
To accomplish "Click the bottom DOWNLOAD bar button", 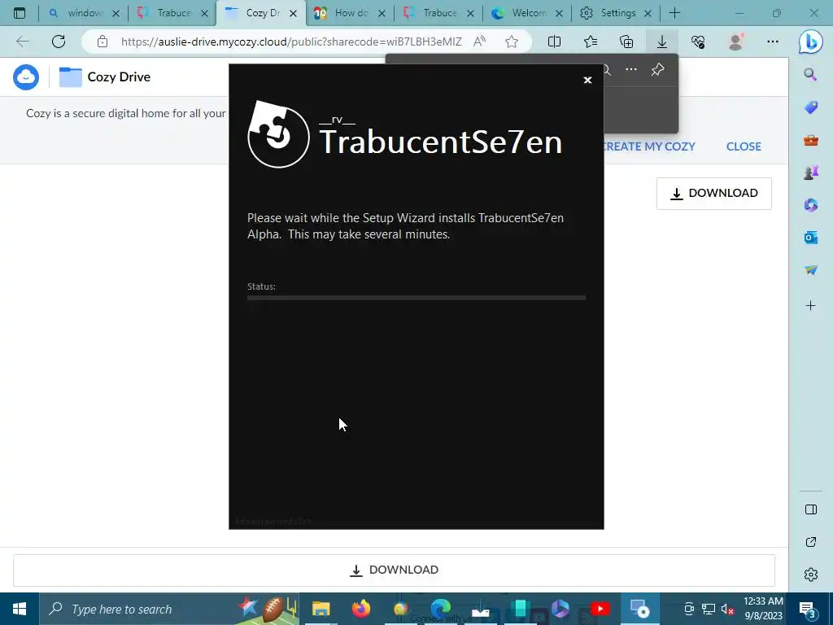I will [x=394, y=570].
